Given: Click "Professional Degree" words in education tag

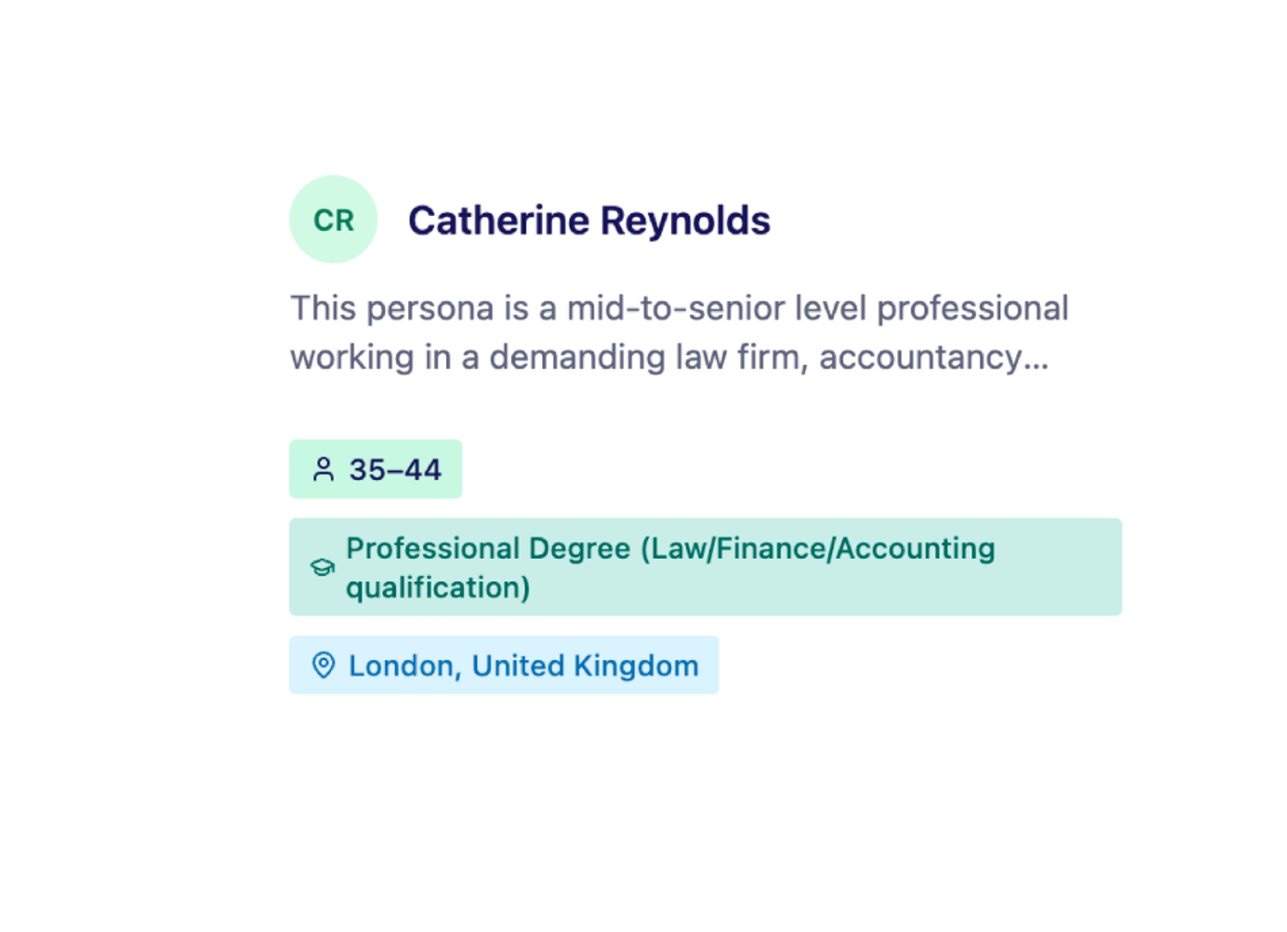Looking at the screenshot, I should (488, 549).
